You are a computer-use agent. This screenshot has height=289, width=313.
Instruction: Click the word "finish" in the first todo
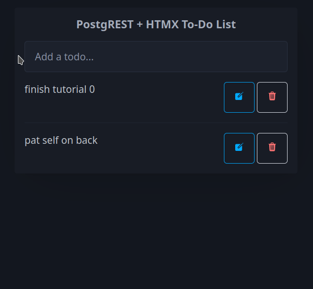click(x=37, y=89)
